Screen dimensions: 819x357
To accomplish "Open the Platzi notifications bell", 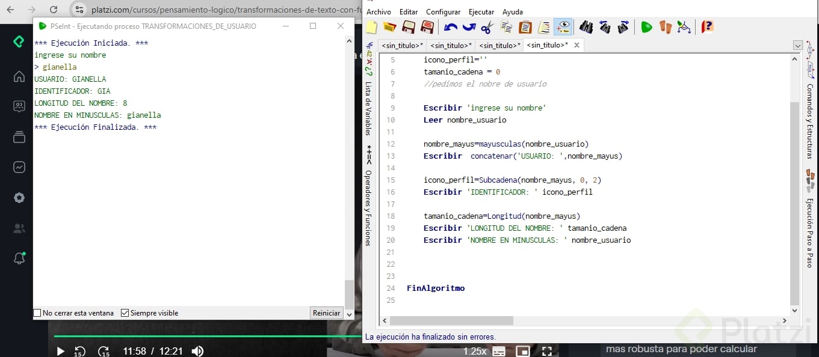I will click(19, 258).
